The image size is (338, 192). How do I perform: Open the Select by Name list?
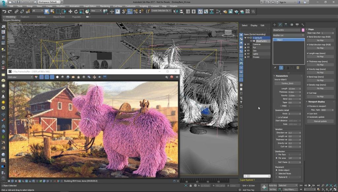click(52, 12)
